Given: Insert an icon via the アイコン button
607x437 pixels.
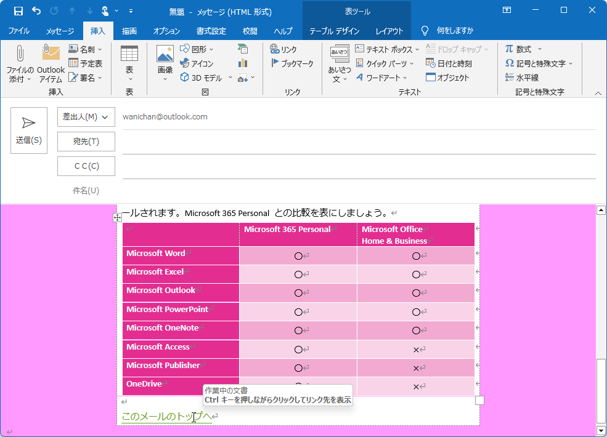Looking at the screenshot, I should tap(197, 63).
